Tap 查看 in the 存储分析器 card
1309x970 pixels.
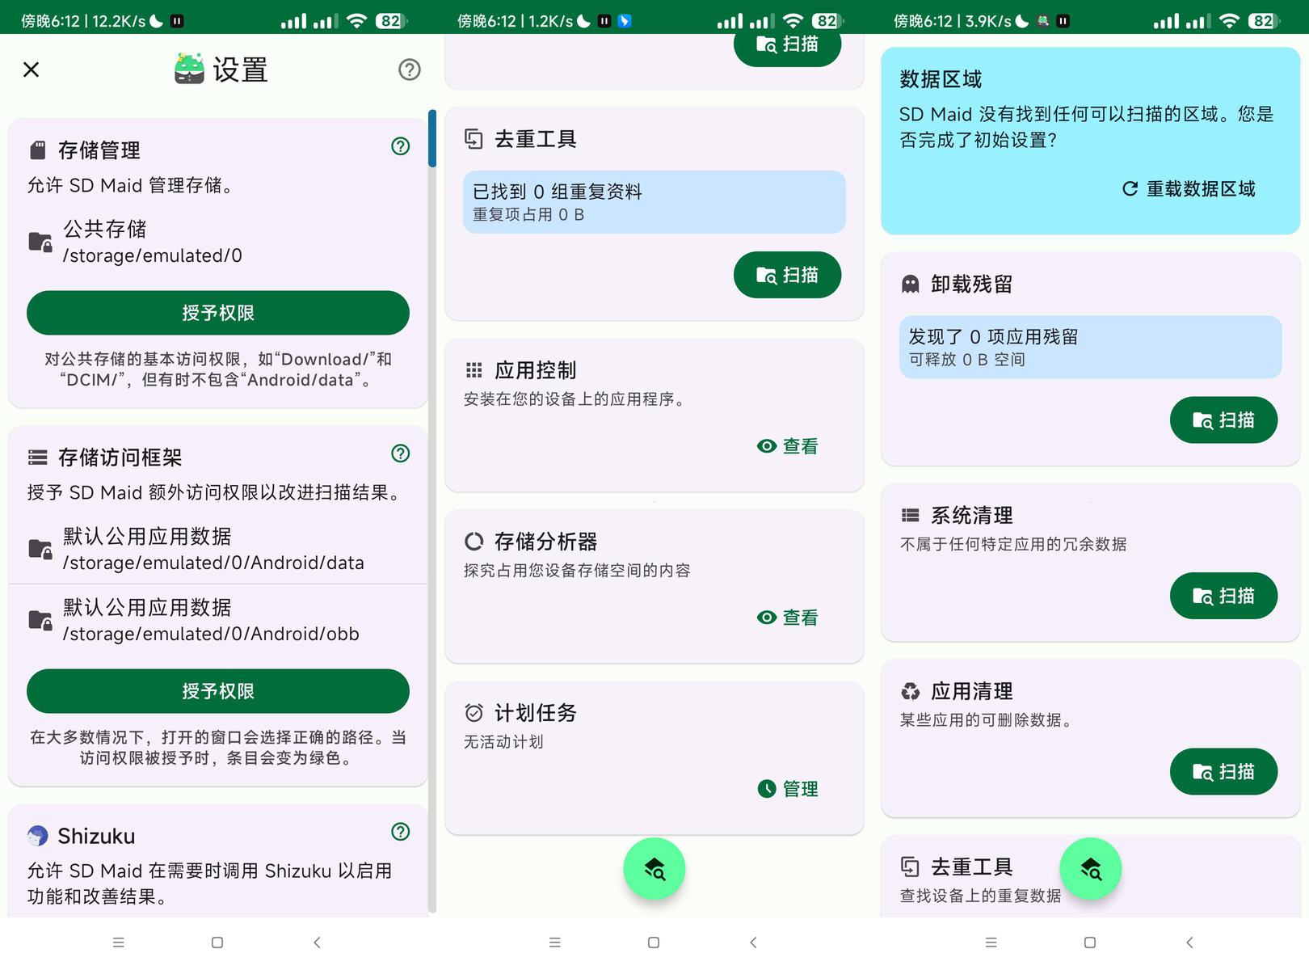click(788, 618)
